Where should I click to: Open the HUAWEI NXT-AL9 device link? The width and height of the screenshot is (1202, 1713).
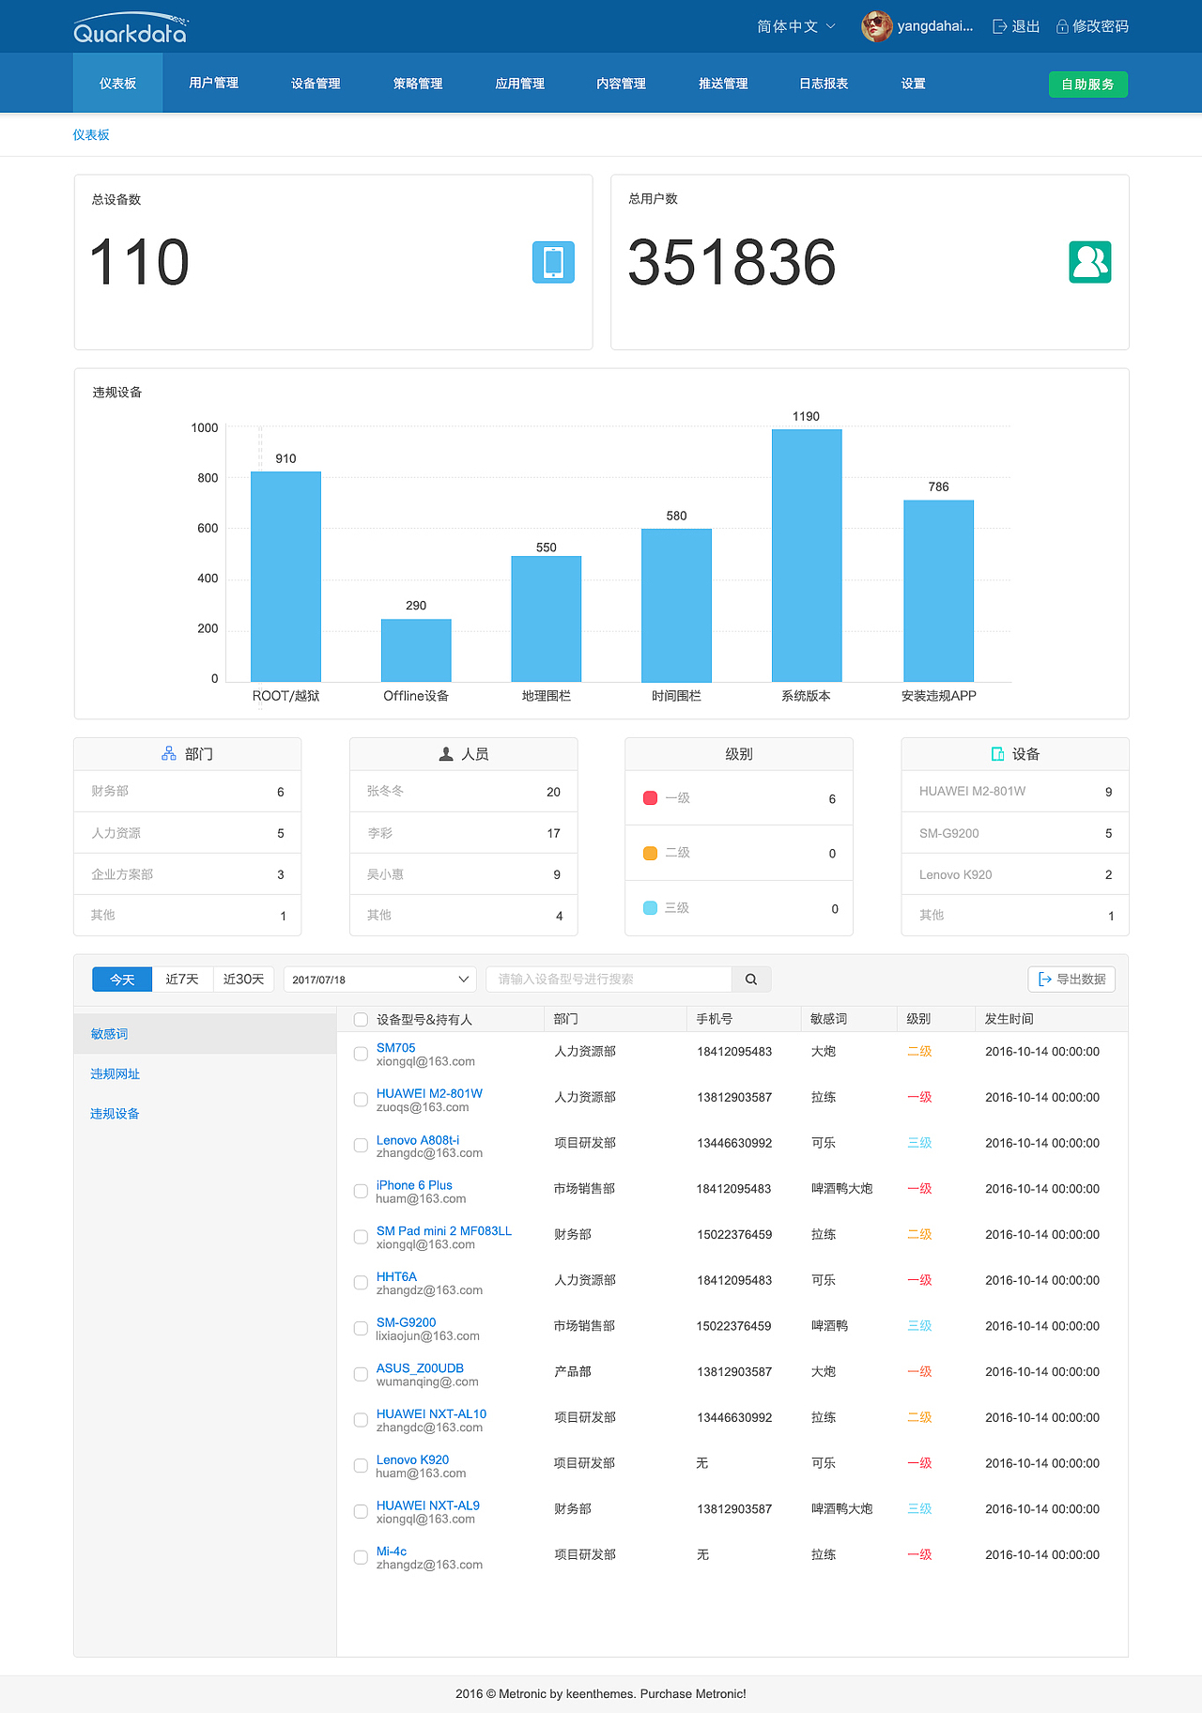(x=427, y=1505)
